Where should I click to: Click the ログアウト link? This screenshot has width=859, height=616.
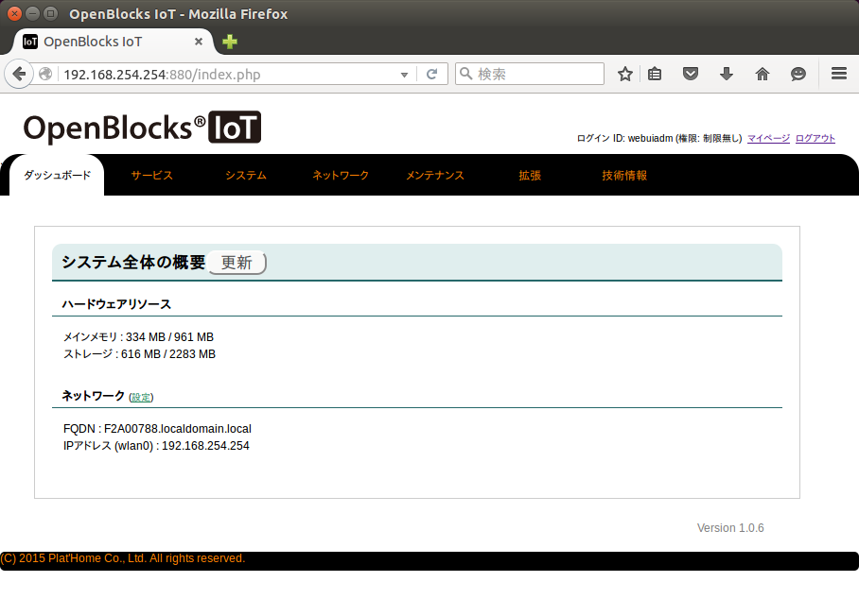click(x=815, y=138)
